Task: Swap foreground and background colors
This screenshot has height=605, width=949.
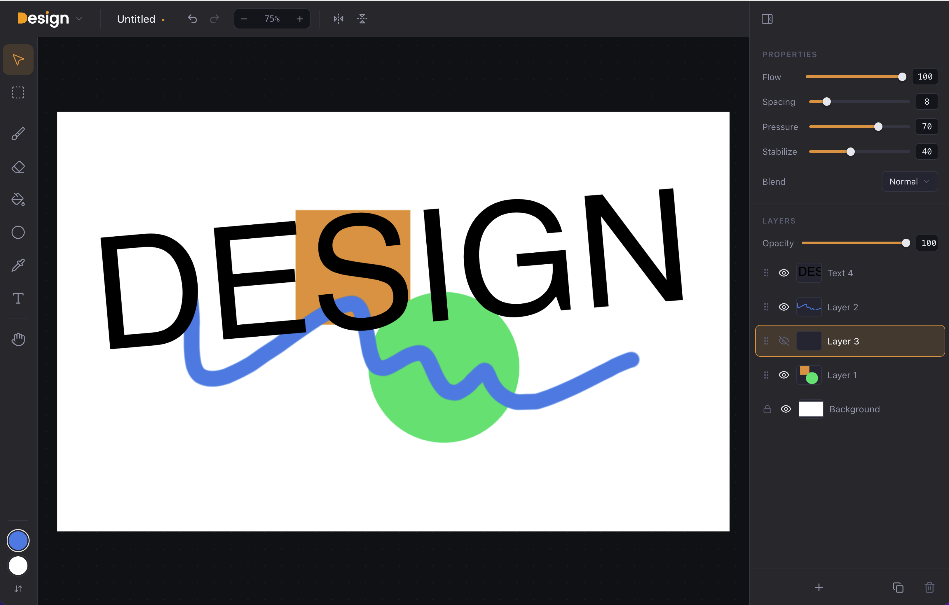Action: pyautogui.click(x=18, y=589)
